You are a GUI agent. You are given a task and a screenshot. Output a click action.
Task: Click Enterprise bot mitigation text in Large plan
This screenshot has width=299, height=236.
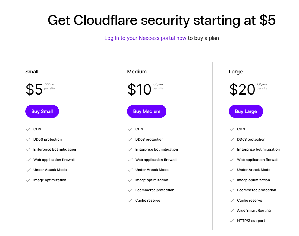click(258, 149)
